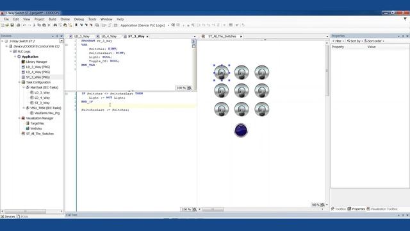Click the vertical scrollbar of the visualization pane
Screen dimensions: 410x231
click(x=327, y=71)
